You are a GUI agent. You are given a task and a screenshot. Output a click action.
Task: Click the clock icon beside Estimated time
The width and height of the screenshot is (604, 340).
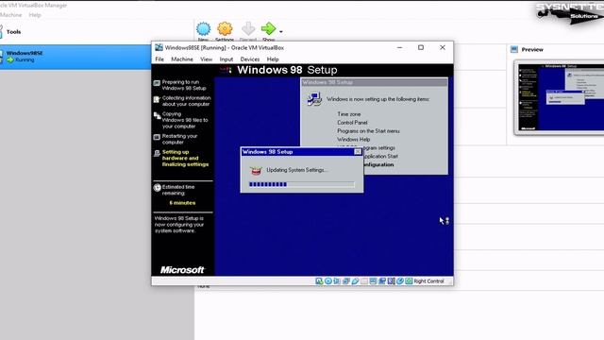(x=158, y=188)
